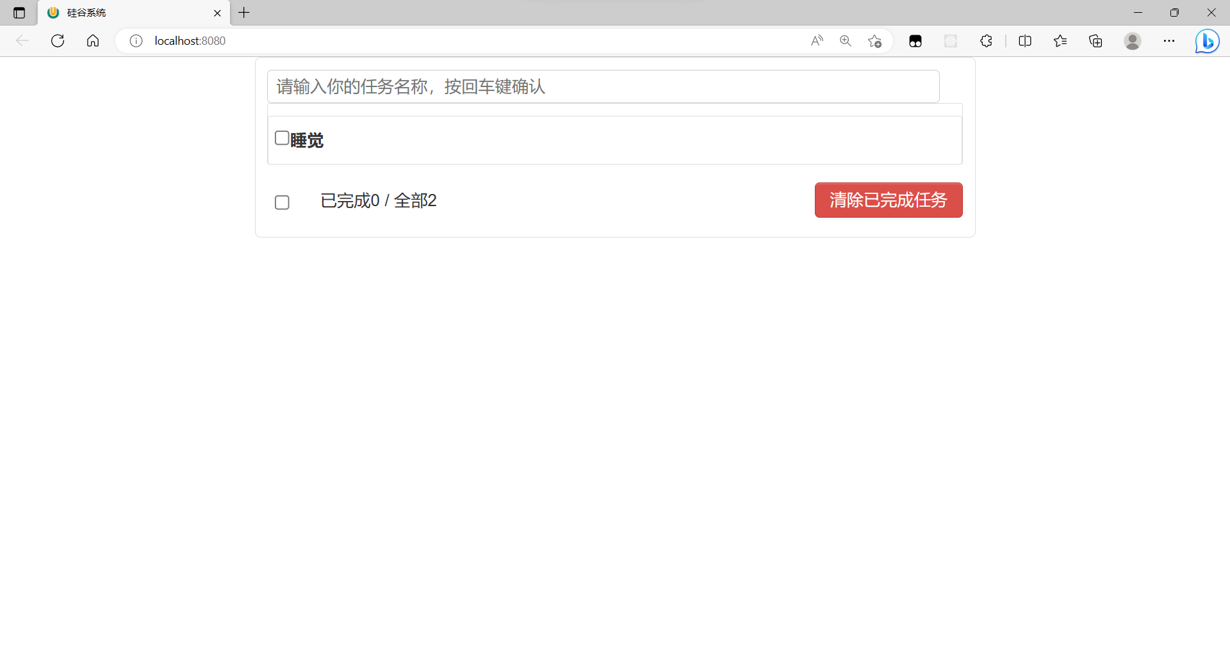This screenshot has width=1230, height=653.
Task: Reload the localhost page
Action: tap(58, 41)
